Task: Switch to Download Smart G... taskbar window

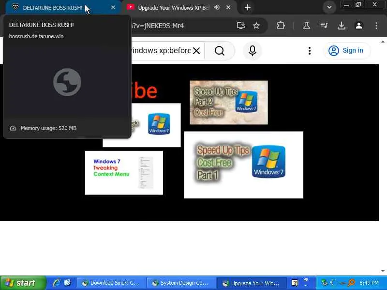Action: (x=111, y=283)
